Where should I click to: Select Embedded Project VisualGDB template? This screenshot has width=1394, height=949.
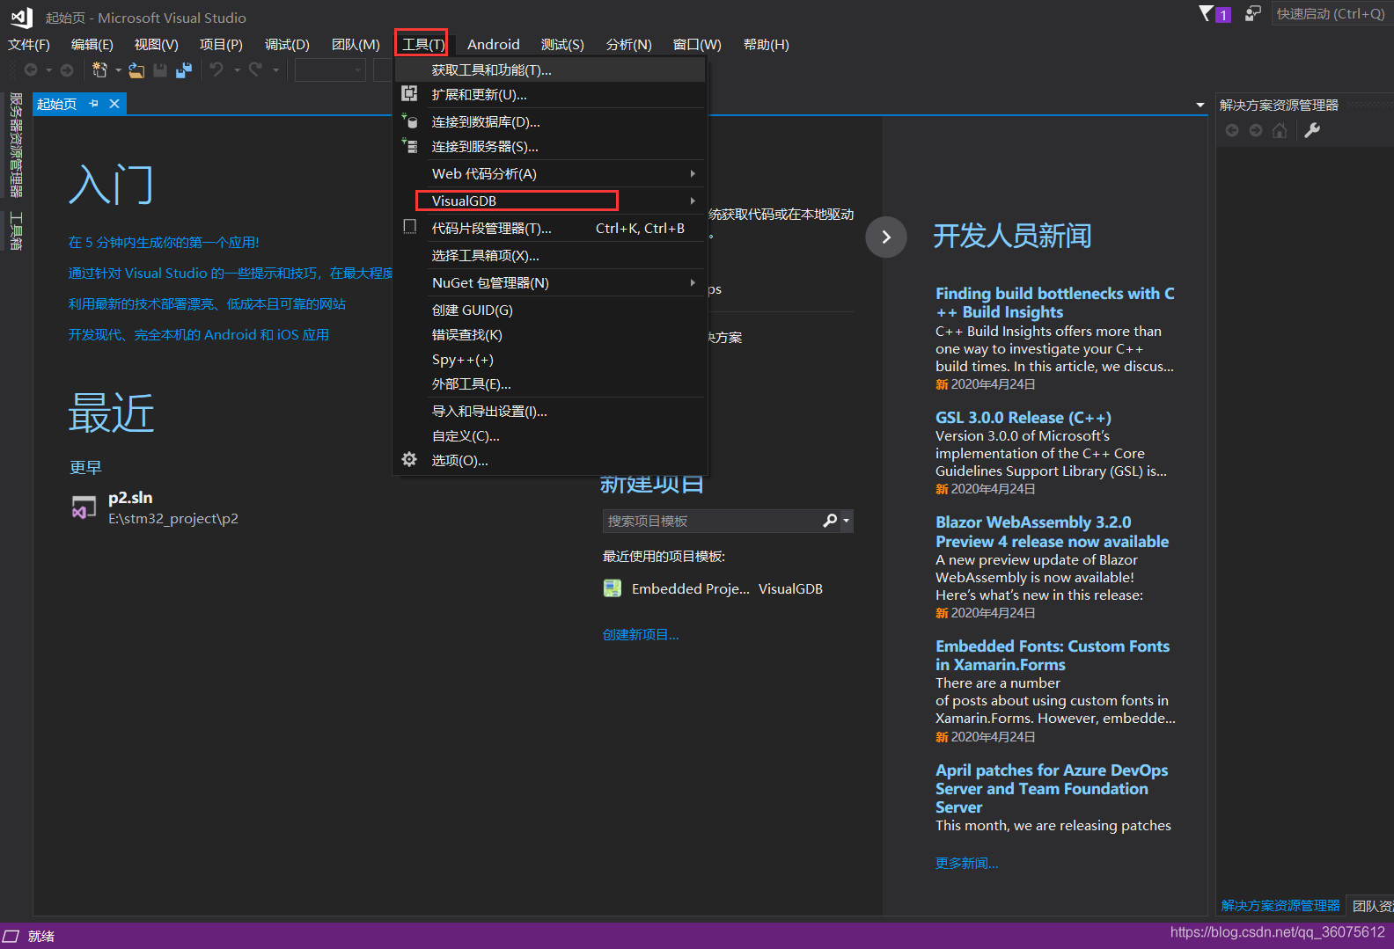point(714,589)
